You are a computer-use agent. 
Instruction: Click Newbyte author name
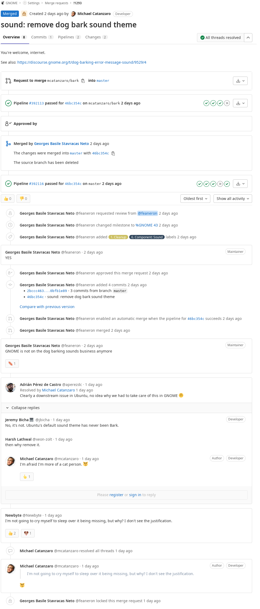coord(13,515)
